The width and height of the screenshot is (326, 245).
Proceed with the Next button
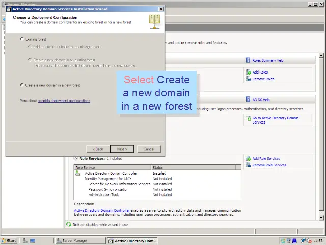coord(122,149)
